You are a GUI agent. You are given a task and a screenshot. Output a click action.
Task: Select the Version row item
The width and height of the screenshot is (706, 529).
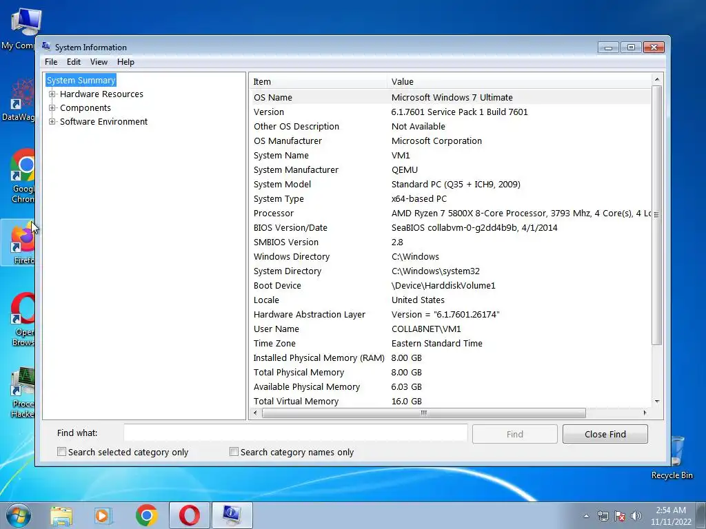click(x=450, y=112)
